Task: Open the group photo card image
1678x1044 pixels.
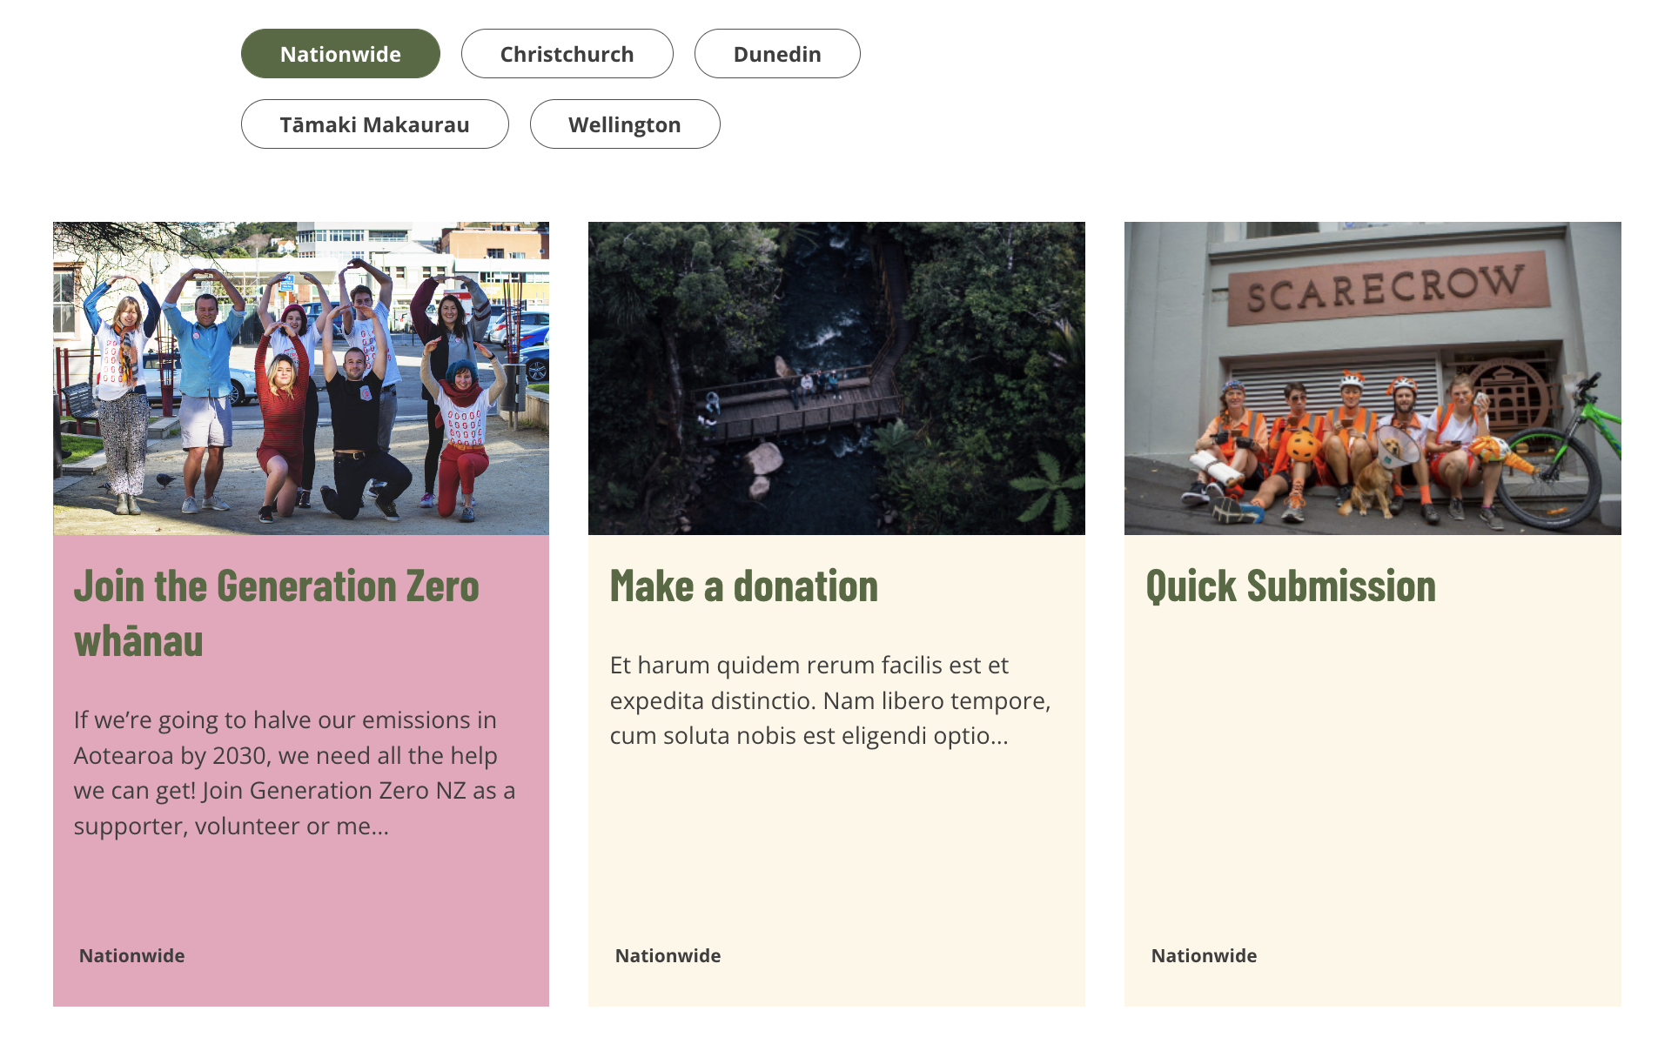Action: click(300, 378)
